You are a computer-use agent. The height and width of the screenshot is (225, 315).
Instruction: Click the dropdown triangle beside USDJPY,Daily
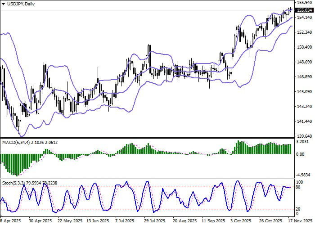point(3,4)
